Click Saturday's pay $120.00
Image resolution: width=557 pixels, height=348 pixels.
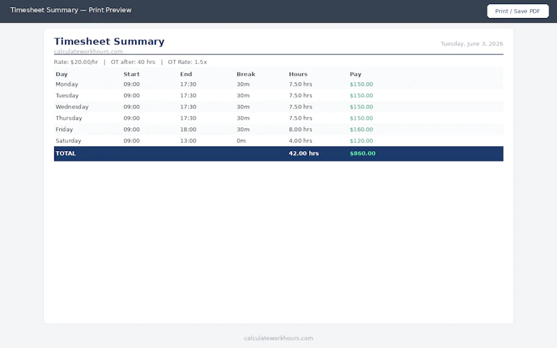click(x=361, y=141)
